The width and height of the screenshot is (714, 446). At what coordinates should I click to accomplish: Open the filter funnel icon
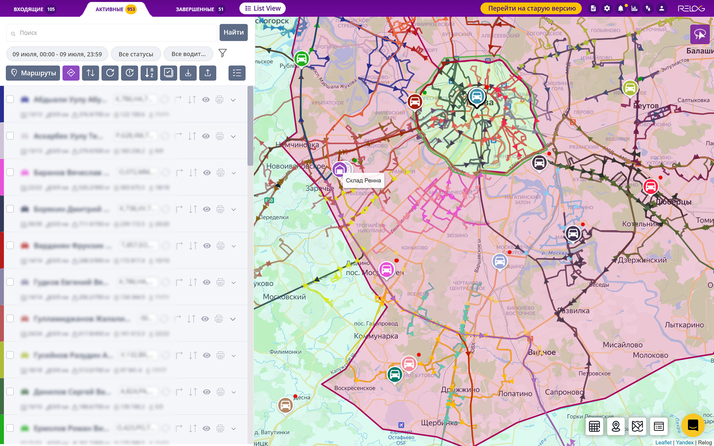point(222,54)
